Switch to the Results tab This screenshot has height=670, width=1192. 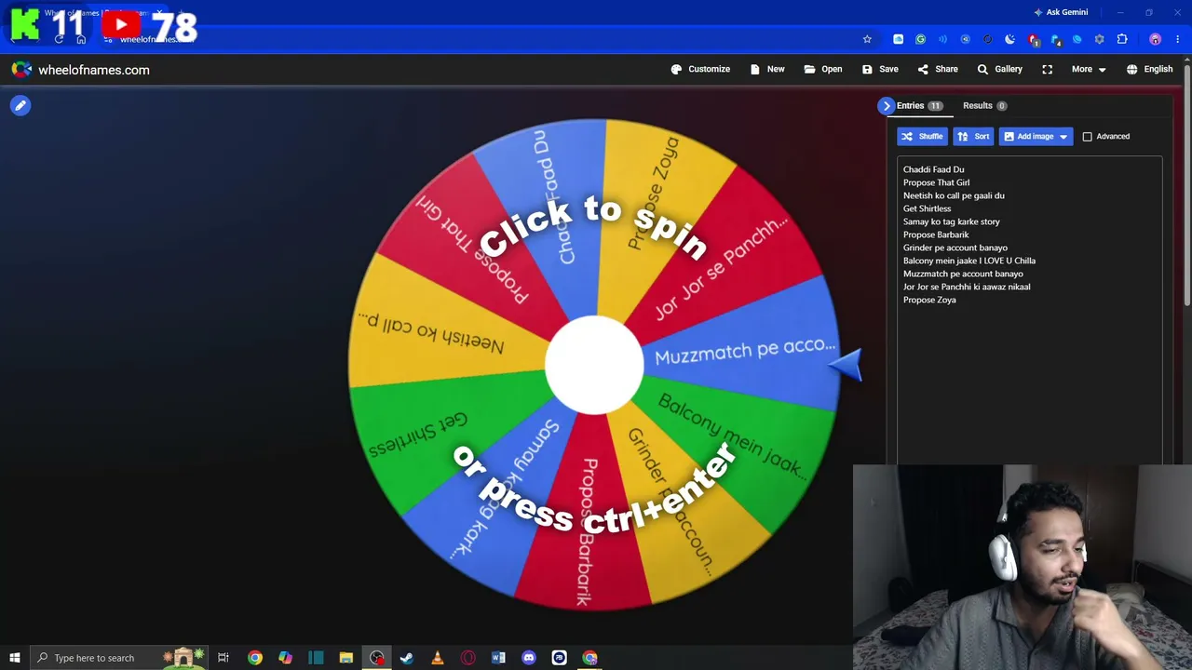coord(984,106)
